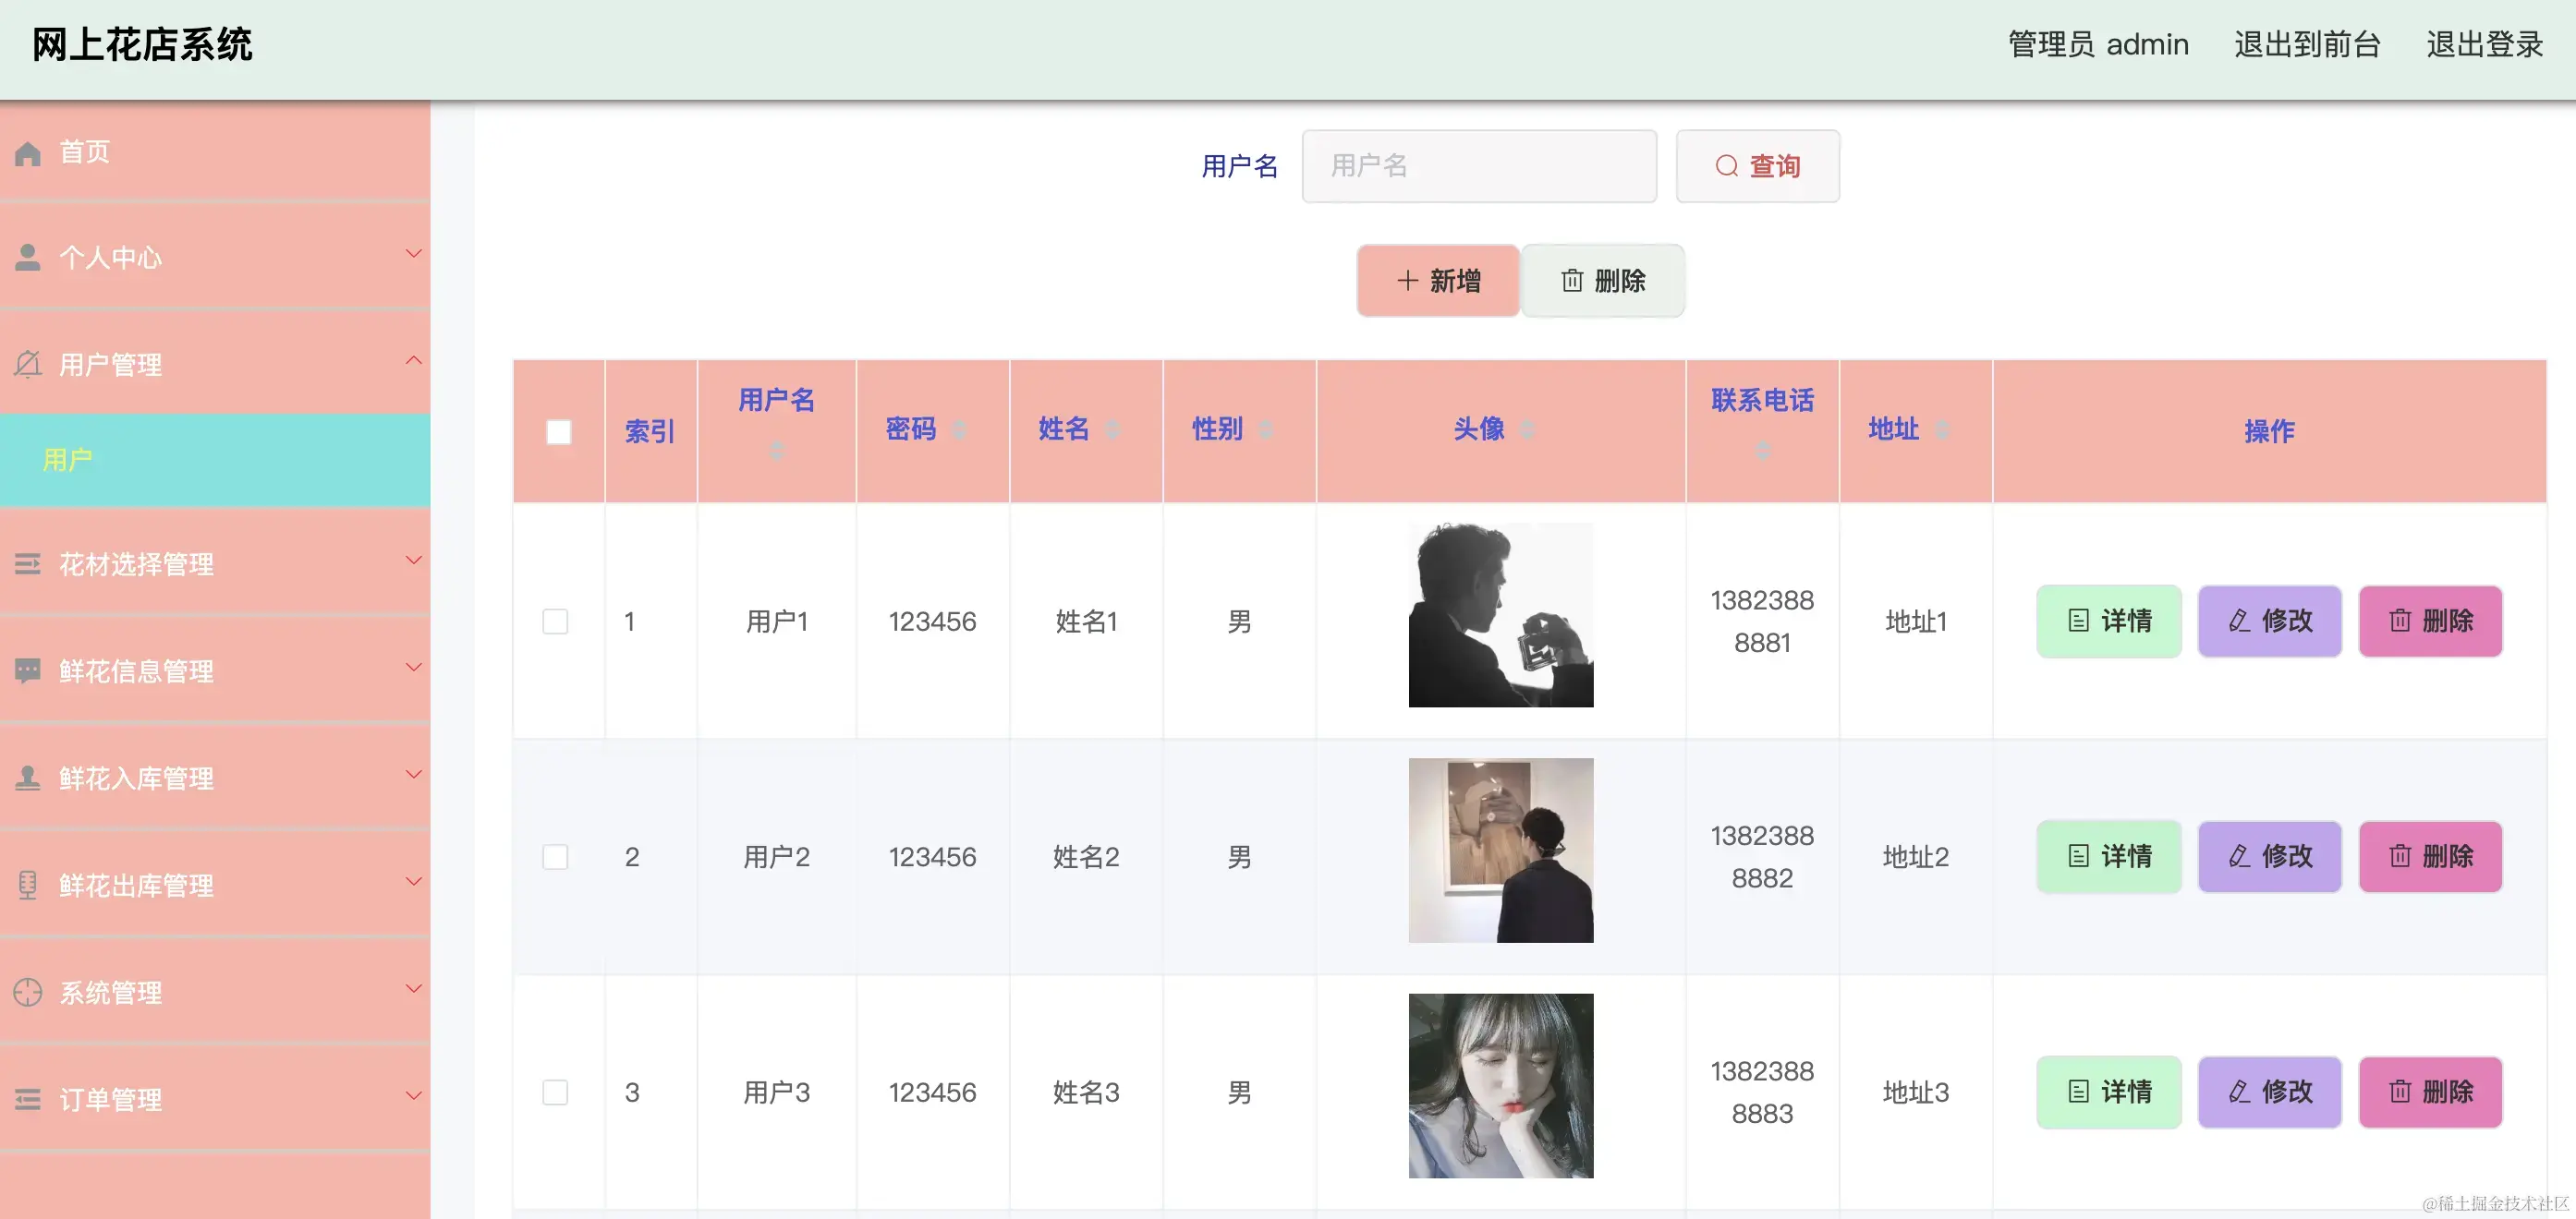2576x1219 pixels.
Task: Click the person icon for 个人中心
Action: pos(28,258)
